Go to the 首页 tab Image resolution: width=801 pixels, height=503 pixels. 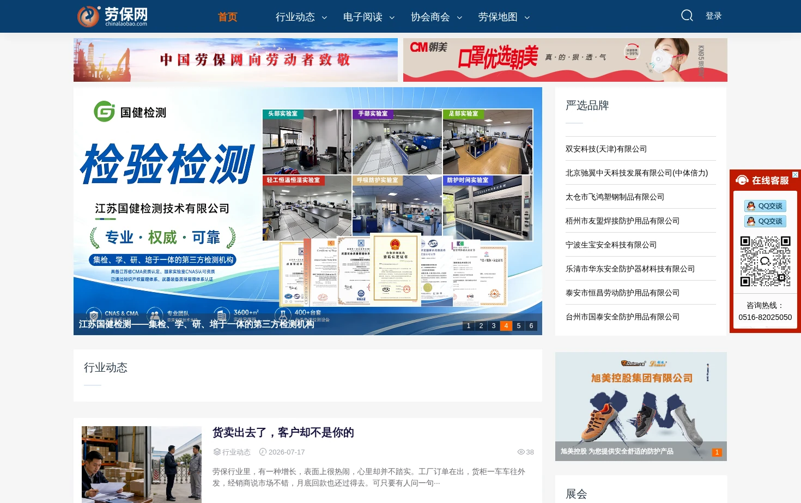[x=228, y=17]
